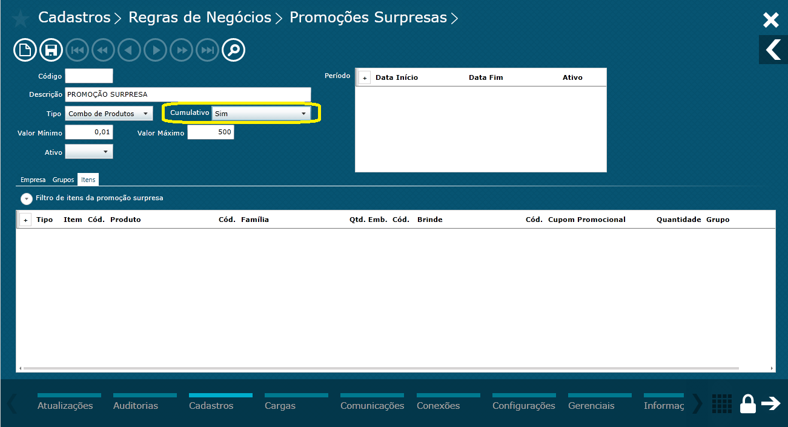
Task: Click the Código input field
Action: pyautogui.click(x=89, y=76)
